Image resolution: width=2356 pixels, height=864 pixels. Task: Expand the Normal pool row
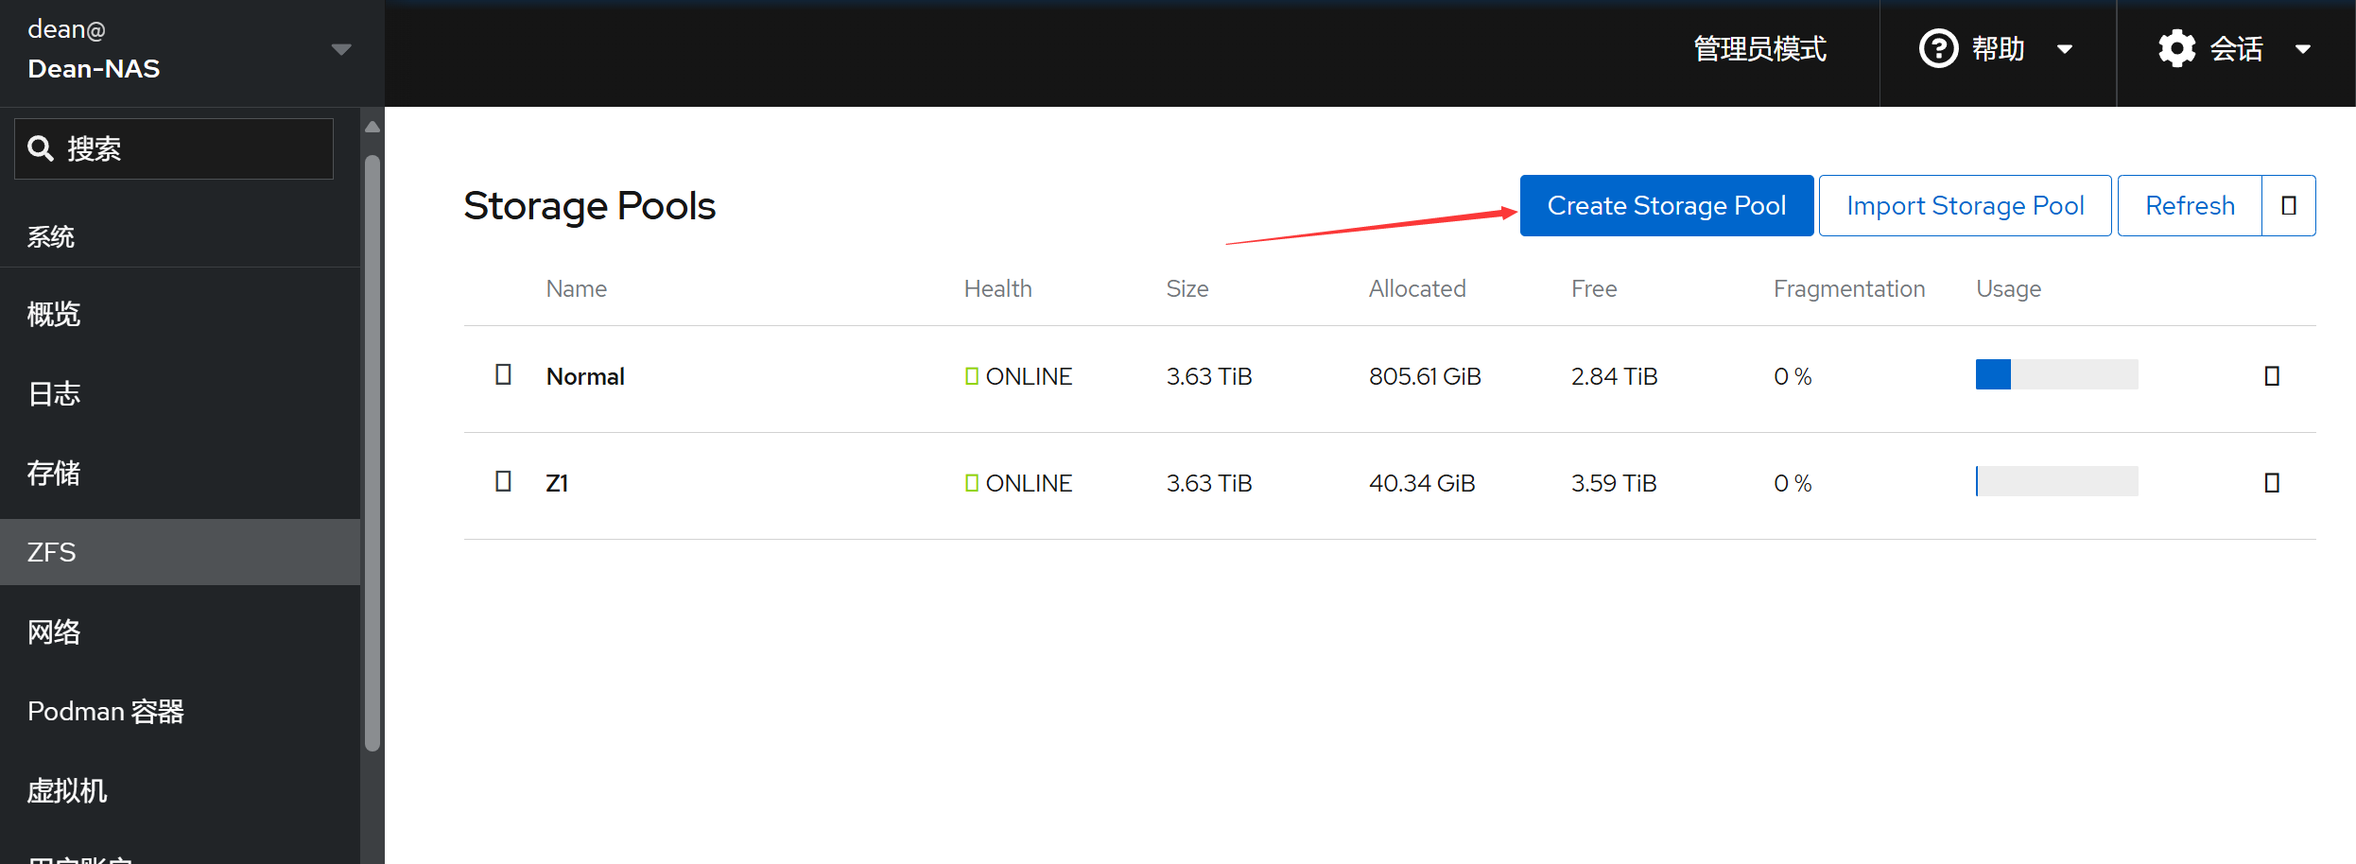(x=504, y=375)
